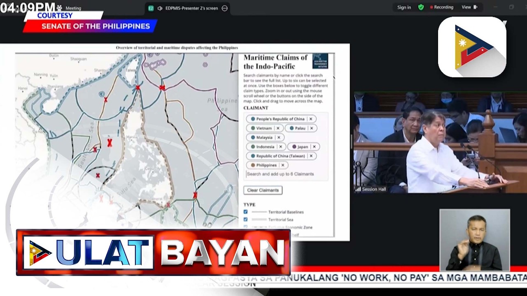
Task: Toggle the Territorial Sea checkbox
Action: [x=245, y=220]
